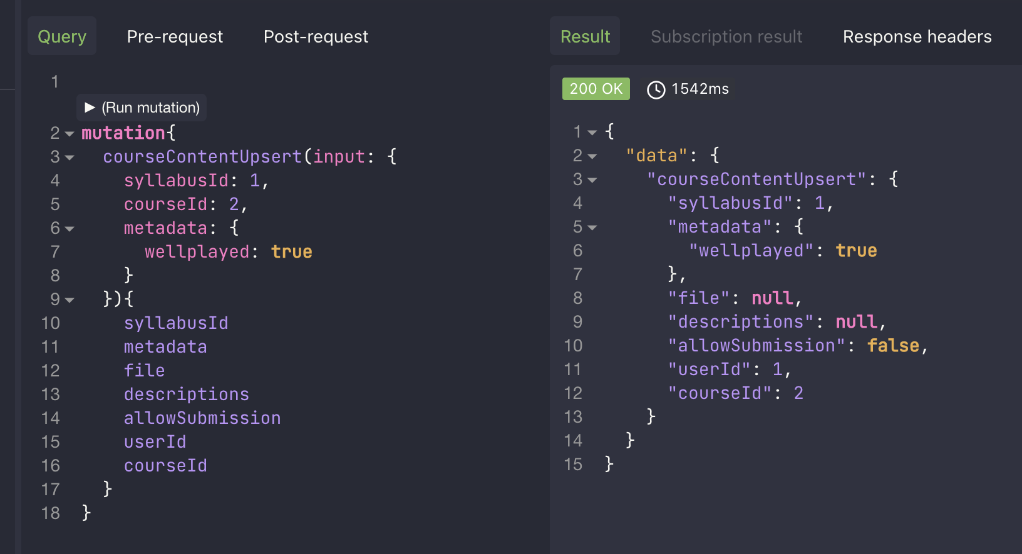Collapse the mutation block on line 2
This screenshot has height=554, width=1022.
[71, 133]
